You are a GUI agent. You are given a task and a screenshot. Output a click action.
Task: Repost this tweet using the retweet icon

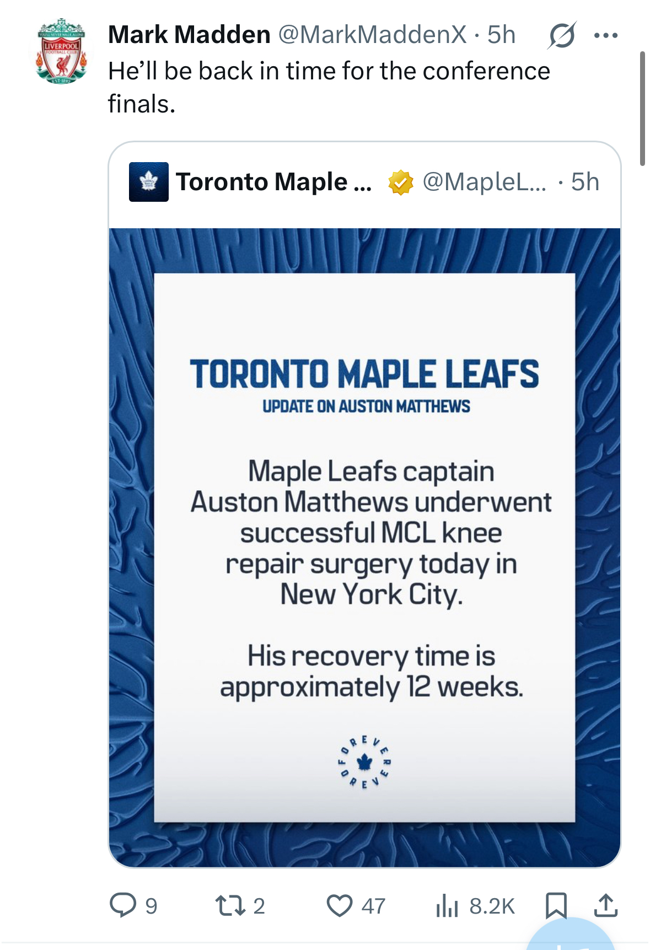tap(230, 905)
